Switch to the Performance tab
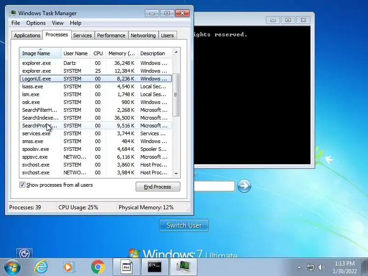Image resolution: width=368 pixels, height=276 pixels. coord(111,35)
